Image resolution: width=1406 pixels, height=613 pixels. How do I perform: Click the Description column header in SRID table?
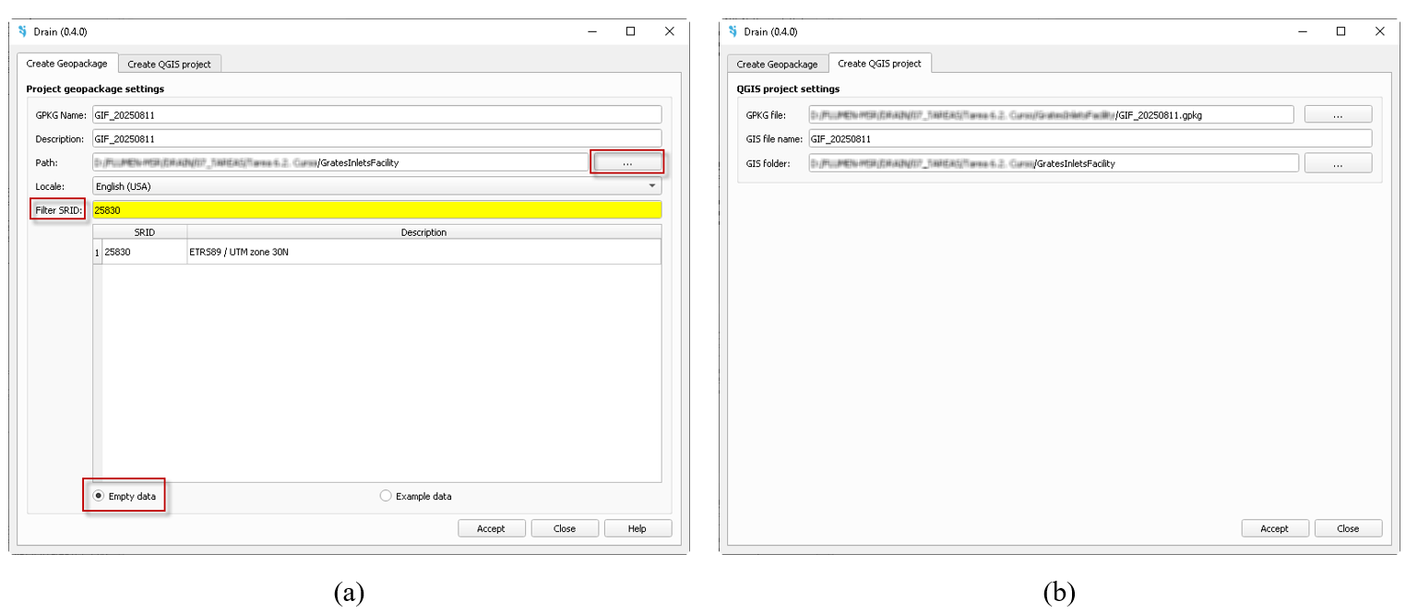(x=423, y=232)
